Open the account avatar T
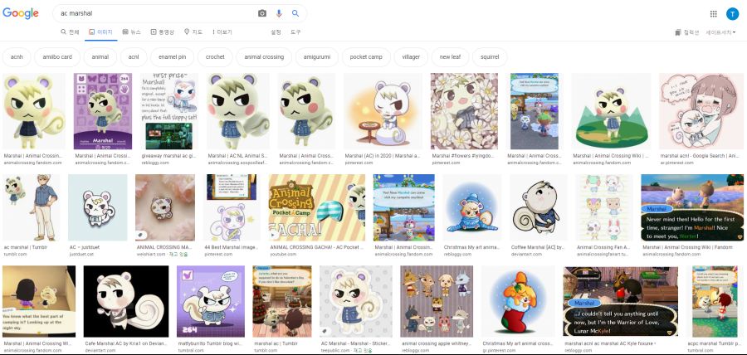The height and width of the screenshot is (355, 747). (732, 14)
